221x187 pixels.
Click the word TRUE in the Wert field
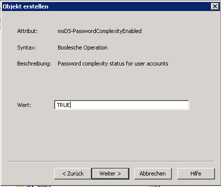[64, 105]
